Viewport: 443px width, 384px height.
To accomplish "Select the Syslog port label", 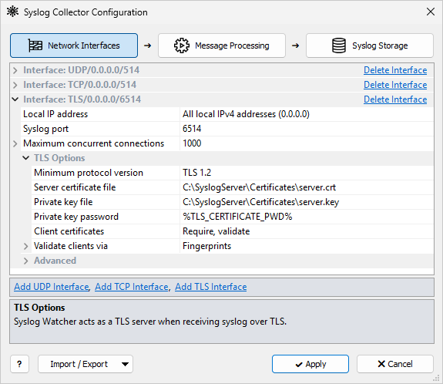I will click(x=45, y=129).
